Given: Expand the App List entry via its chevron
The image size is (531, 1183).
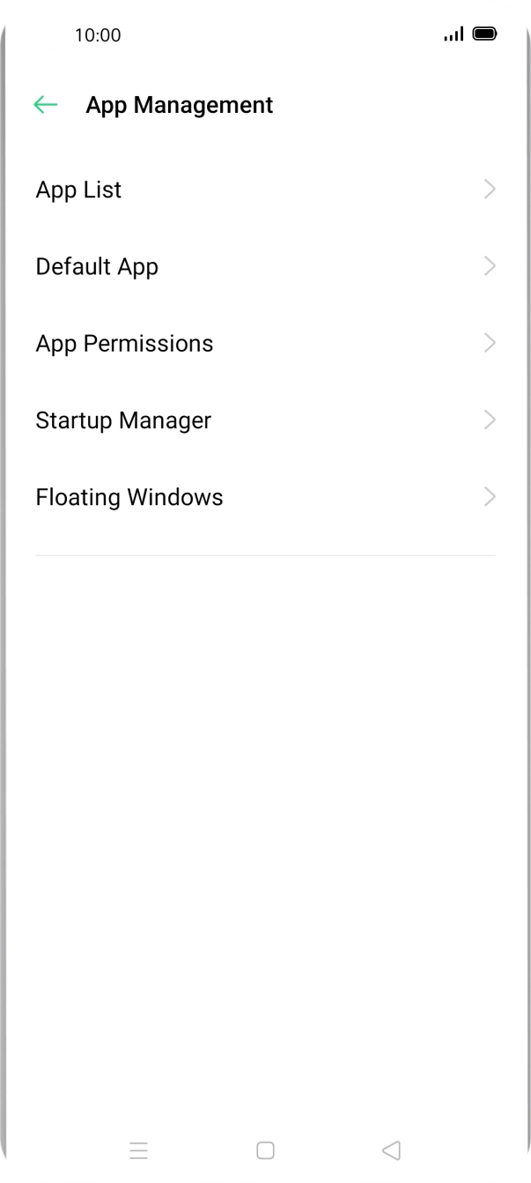Looking at the screenshot, I should point(490,189).
